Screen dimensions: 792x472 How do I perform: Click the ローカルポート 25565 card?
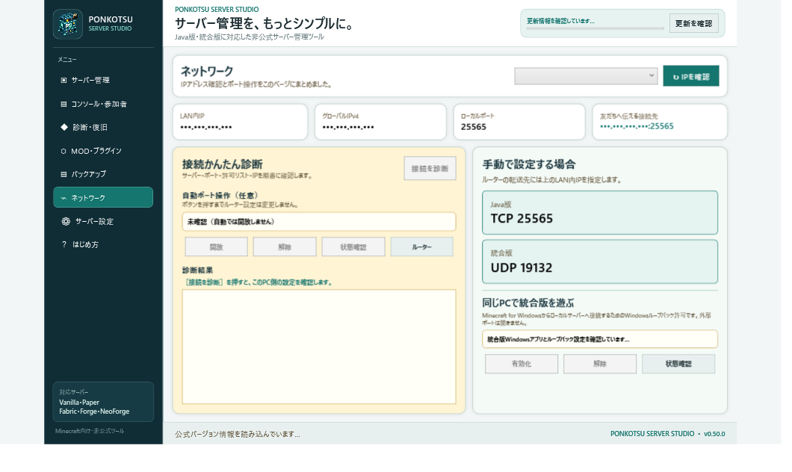click(x=519, y=122)
